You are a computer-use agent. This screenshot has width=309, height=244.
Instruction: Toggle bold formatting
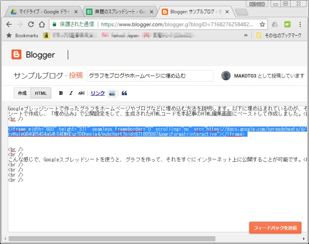pos(61,93)
